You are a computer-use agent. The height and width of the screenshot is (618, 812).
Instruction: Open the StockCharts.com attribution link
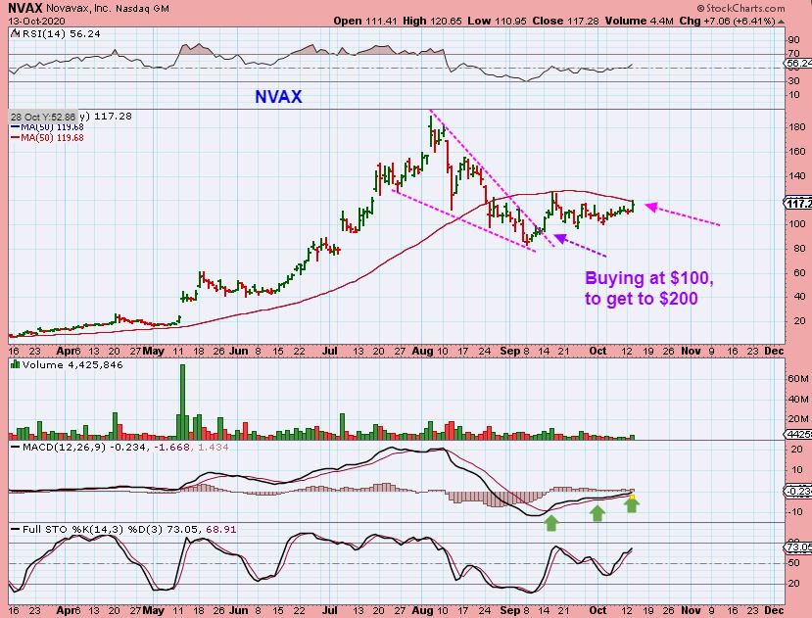tap(741, 8)
